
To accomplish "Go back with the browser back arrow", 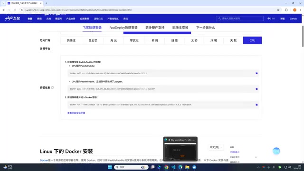I will click(3, 10).
